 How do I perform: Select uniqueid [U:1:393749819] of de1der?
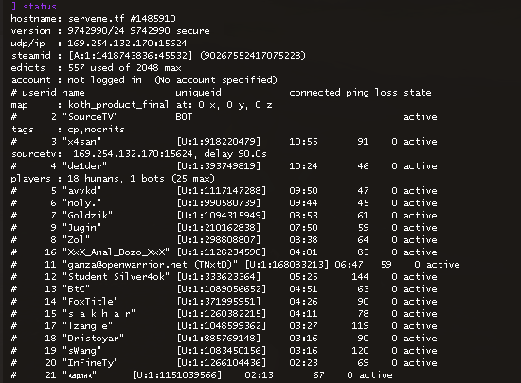(x=219, y=166)
